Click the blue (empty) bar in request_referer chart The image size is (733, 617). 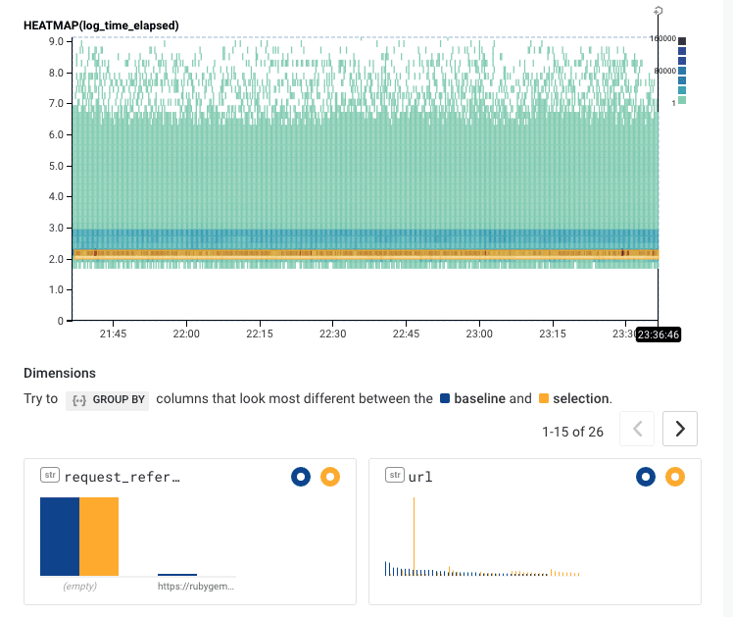coord(60,536)
